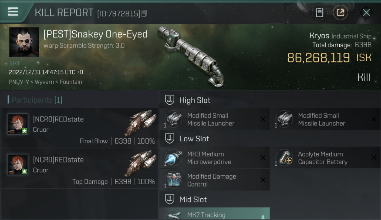Select the MK7 Tracking module row
The height and width of the screenshot is (220, 381).
[214, 214]
